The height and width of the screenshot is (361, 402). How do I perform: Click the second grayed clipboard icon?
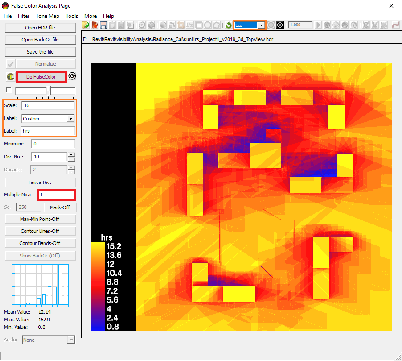121,25
